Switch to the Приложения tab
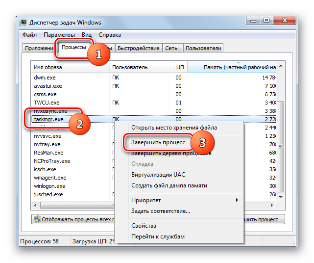Screen dimensions: 314x263 click(x=39, y=48)
